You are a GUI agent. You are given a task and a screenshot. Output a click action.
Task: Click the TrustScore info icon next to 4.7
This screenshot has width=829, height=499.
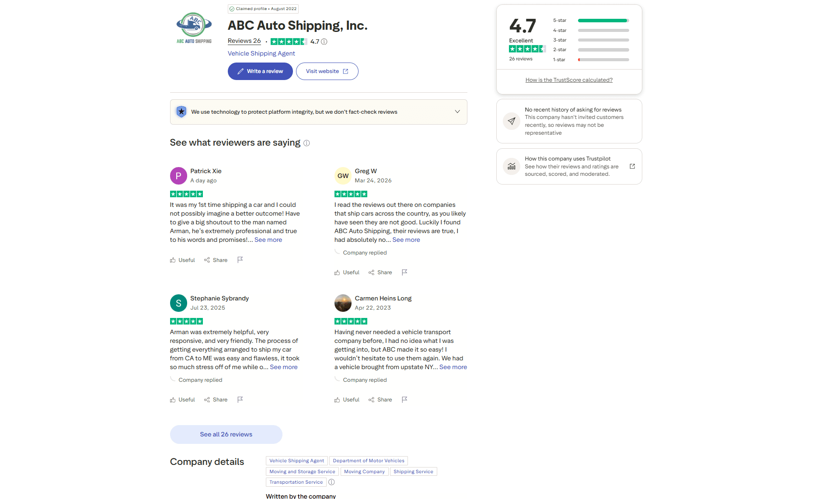click(324, 42)
